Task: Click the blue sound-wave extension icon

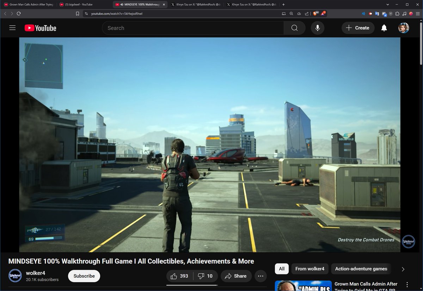Action: [x=363, y=13]
